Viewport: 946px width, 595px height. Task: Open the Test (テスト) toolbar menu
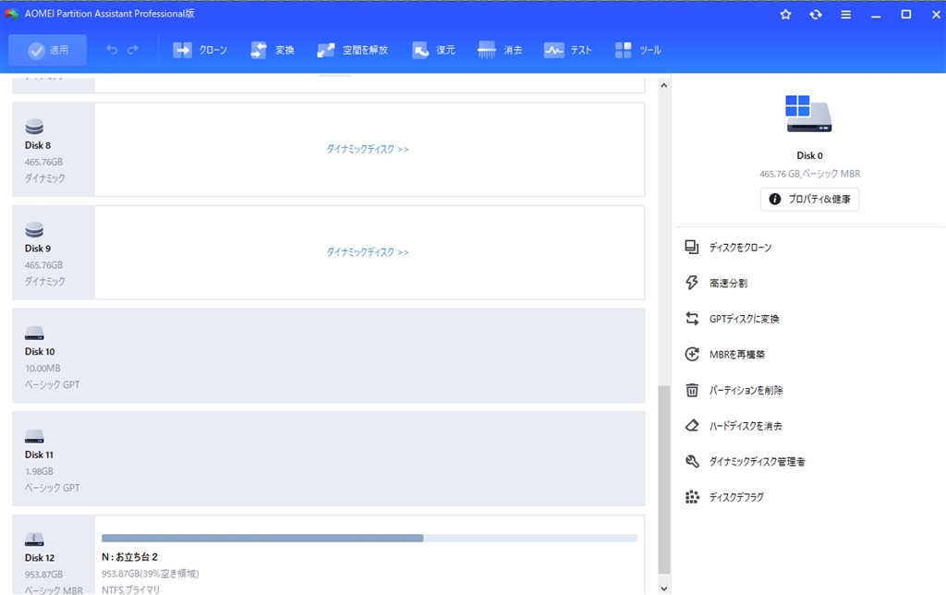[x=568, y=50]
